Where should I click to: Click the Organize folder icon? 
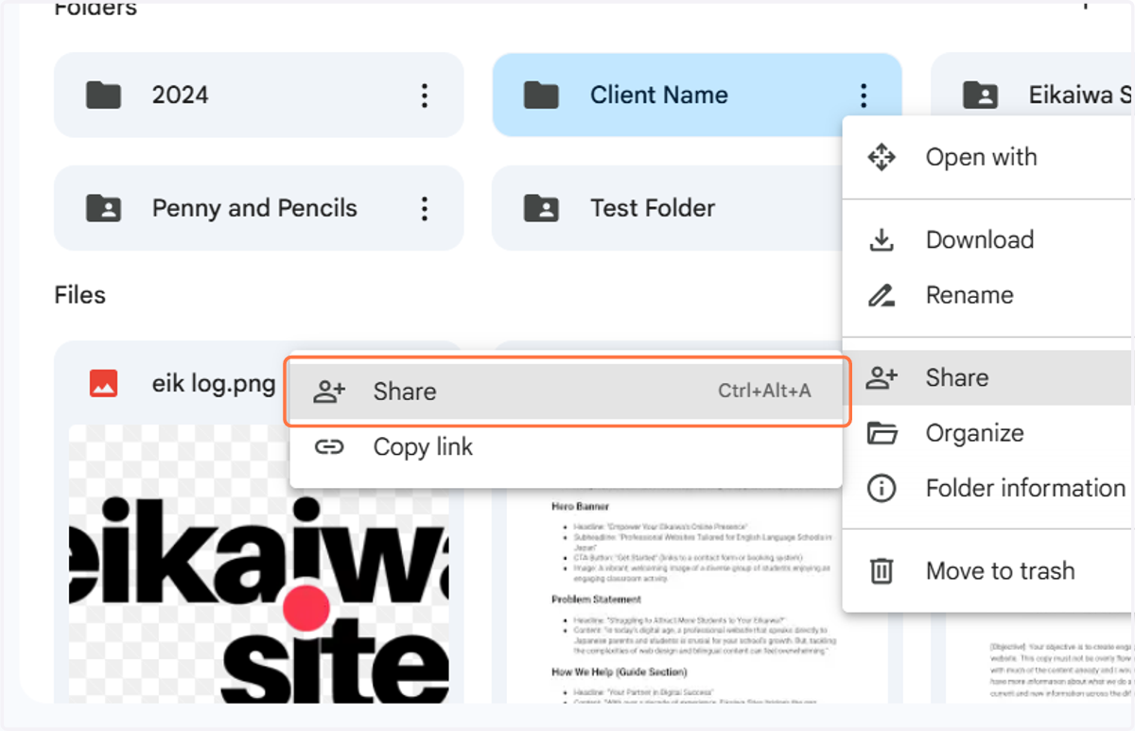pyautogui.click(x=882, y=433)
